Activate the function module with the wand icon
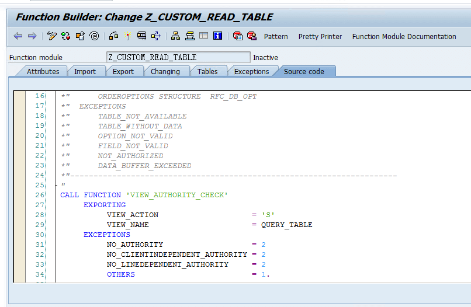 pyautogui.click(x=127, y=36)
